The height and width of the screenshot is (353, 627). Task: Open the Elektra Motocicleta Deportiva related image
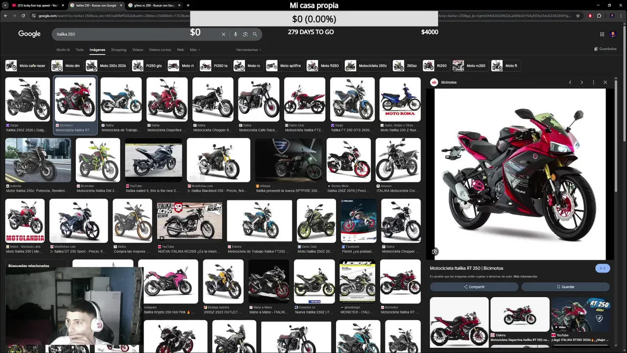(520, 314)
